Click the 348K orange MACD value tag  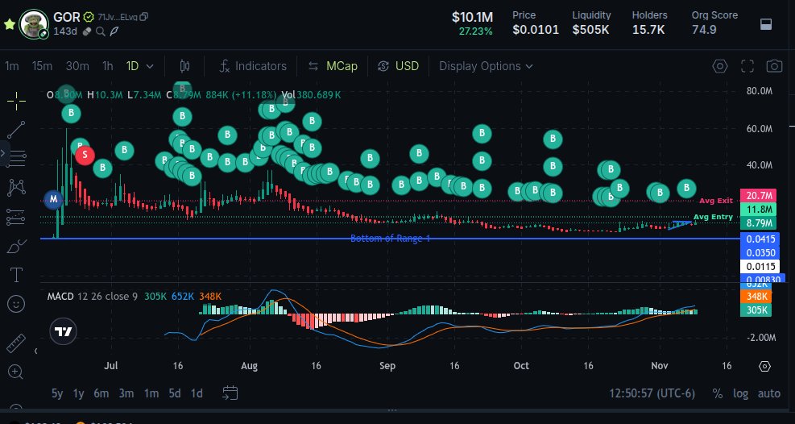tap(756, 296)
